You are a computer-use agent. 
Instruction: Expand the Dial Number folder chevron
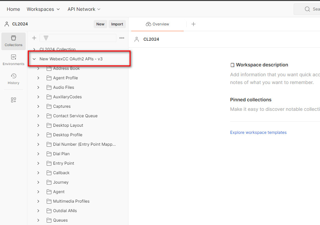38,144
